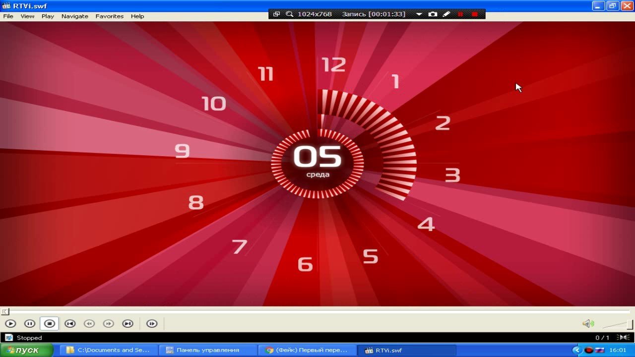The width and height of the screenshot is (635, 357).
Task: Pause playback with the pause button
Action: coord(30,324)
